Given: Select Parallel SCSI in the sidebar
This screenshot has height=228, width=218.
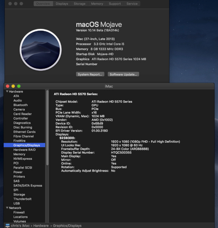Looking at the screenshot, I should tap(23, 168).
